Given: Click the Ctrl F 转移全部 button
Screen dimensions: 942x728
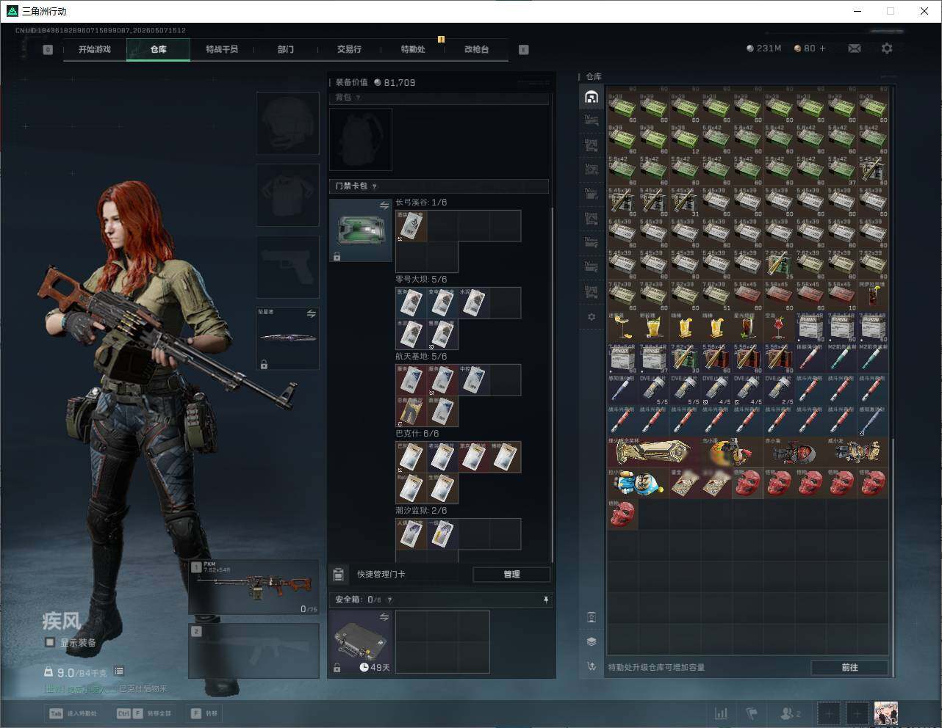Looking at the screenshot, I should pyautogui.click(x=144, y=713).
